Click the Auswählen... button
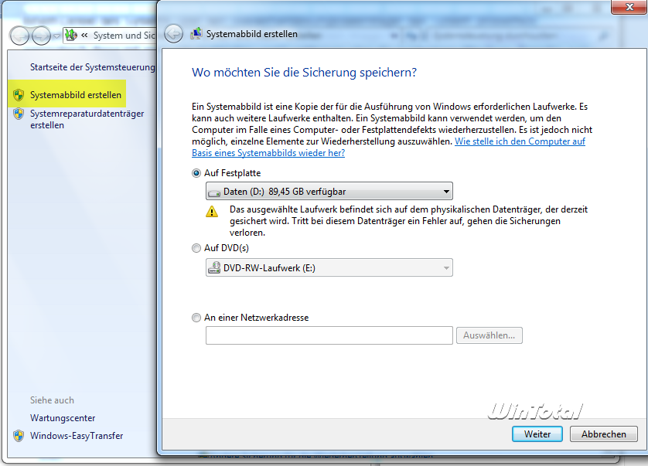 click(489, 335)
